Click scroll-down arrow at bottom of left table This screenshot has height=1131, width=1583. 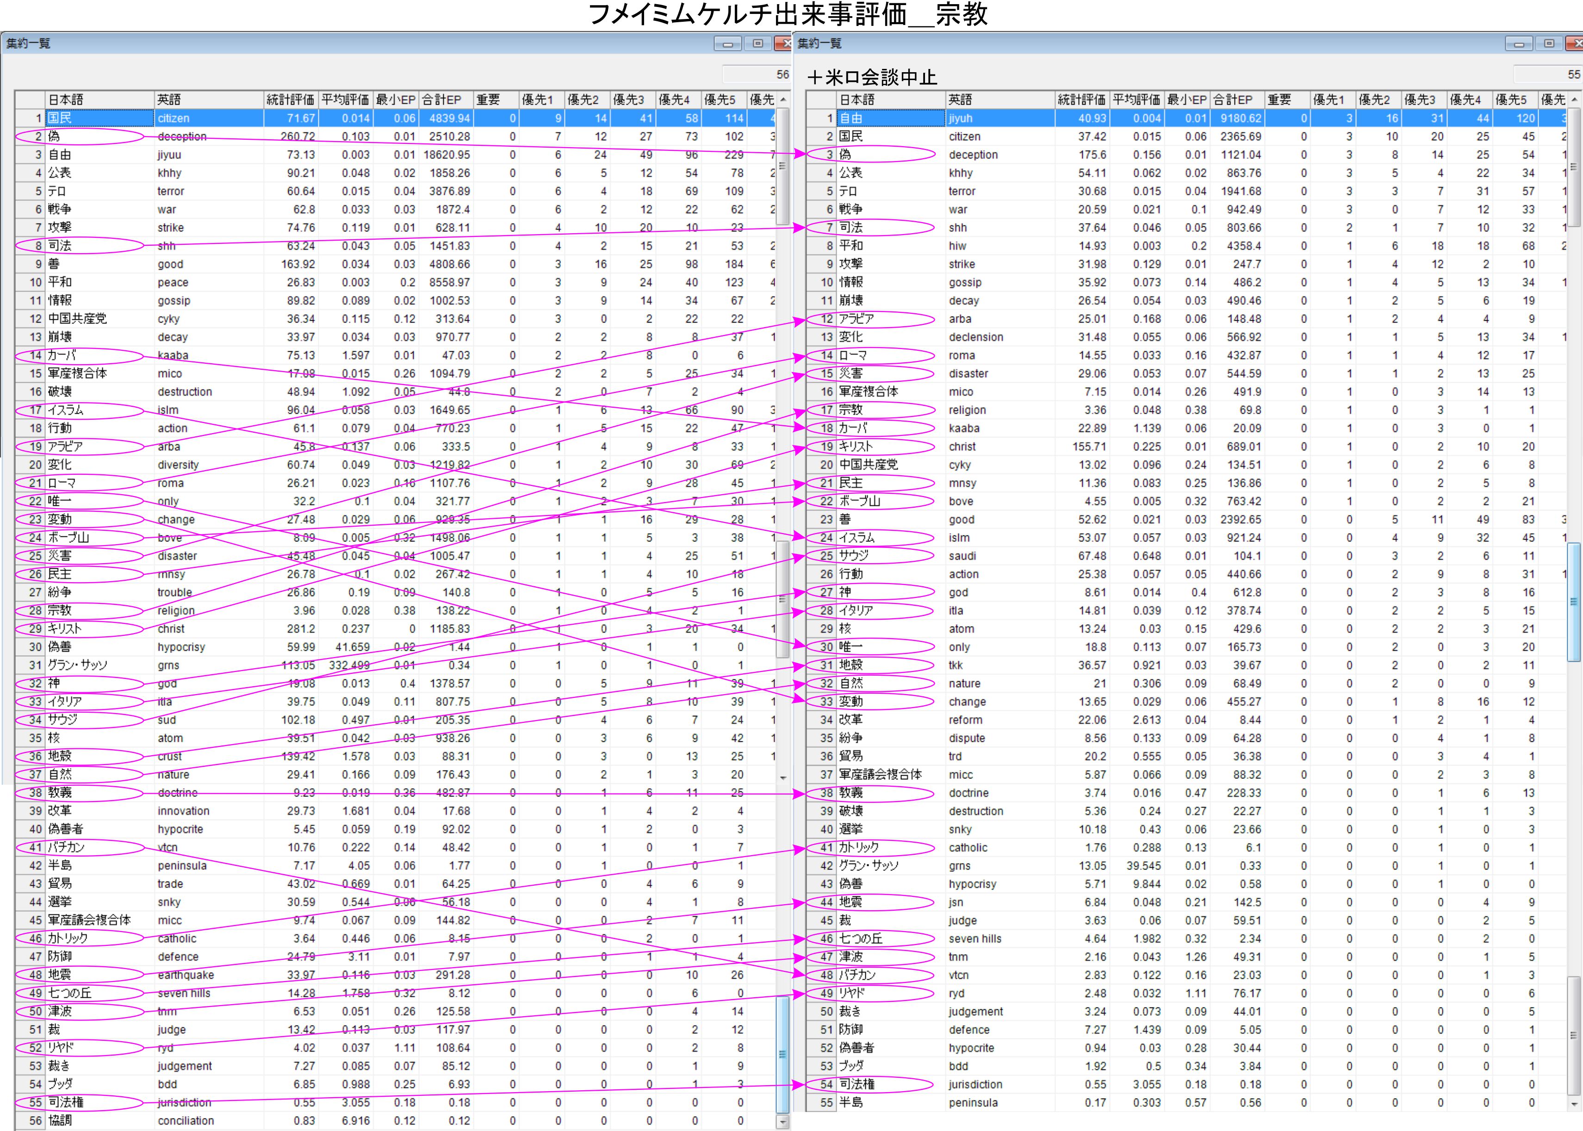pyautogui.click(x=783, y=1122)
